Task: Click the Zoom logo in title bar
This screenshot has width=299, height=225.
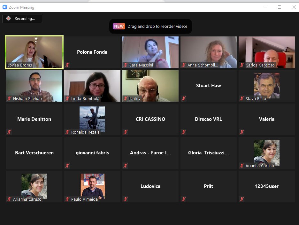Action: tap(5, 7)
